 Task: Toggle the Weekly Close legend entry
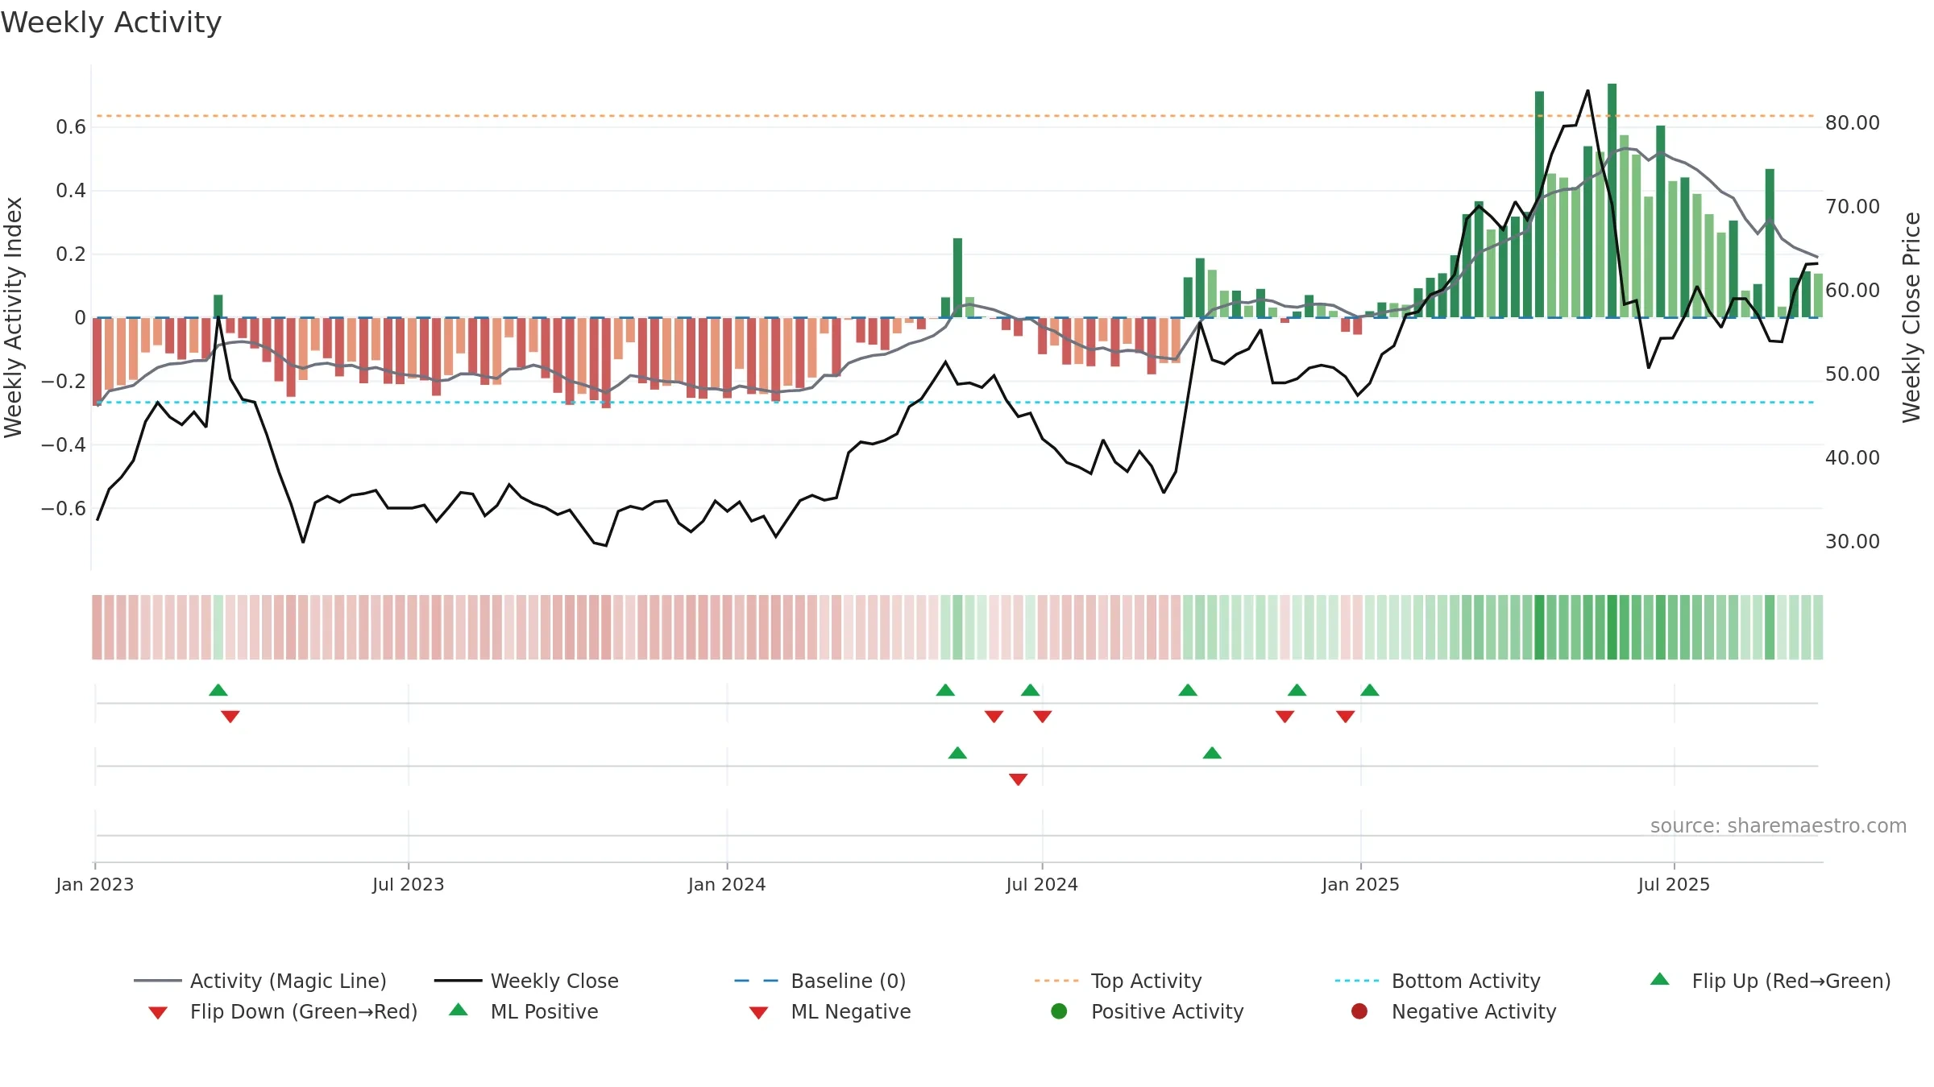(526, 981)
